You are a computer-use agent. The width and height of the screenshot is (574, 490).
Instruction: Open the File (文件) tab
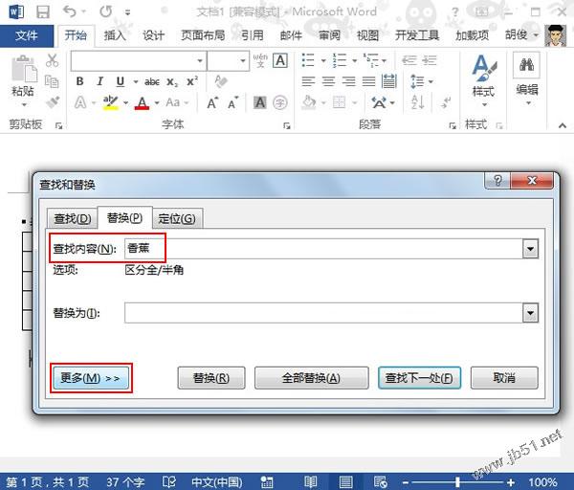coord(27,35)
